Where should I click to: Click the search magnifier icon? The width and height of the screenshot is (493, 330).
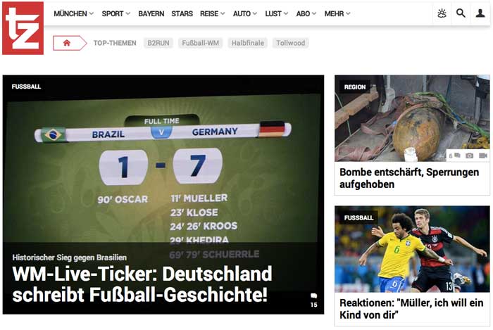click(461, 13)
